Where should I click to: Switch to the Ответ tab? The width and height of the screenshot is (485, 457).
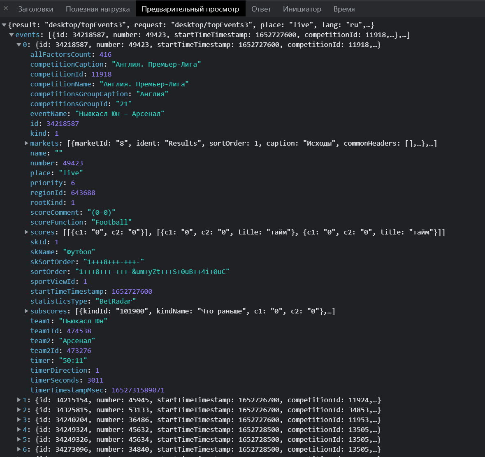coord(261,9)
